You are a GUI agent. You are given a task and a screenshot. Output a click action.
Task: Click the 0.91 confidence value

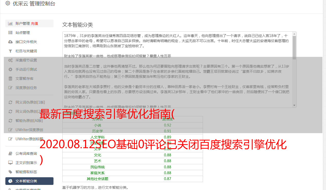click(x=168, y=131)
